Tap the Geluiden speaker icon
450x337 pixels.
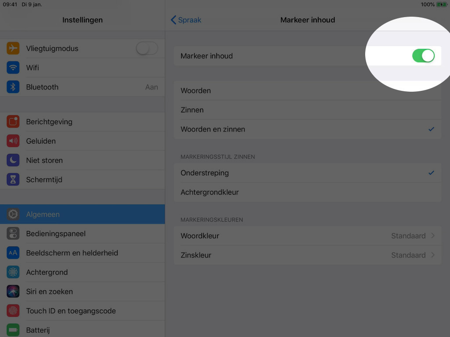coord(13,141)
